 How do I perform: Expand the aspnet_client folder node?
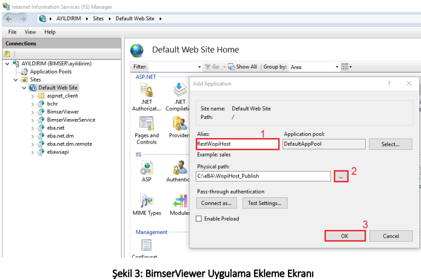(32, 96)
